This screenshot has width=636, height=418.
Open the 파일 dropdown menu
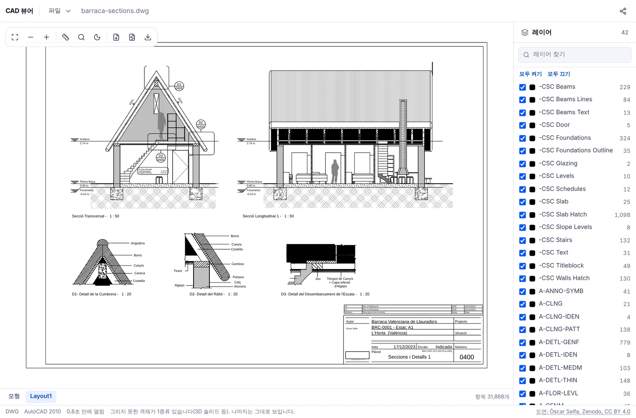pyautogui.click(x=60, y=11)
